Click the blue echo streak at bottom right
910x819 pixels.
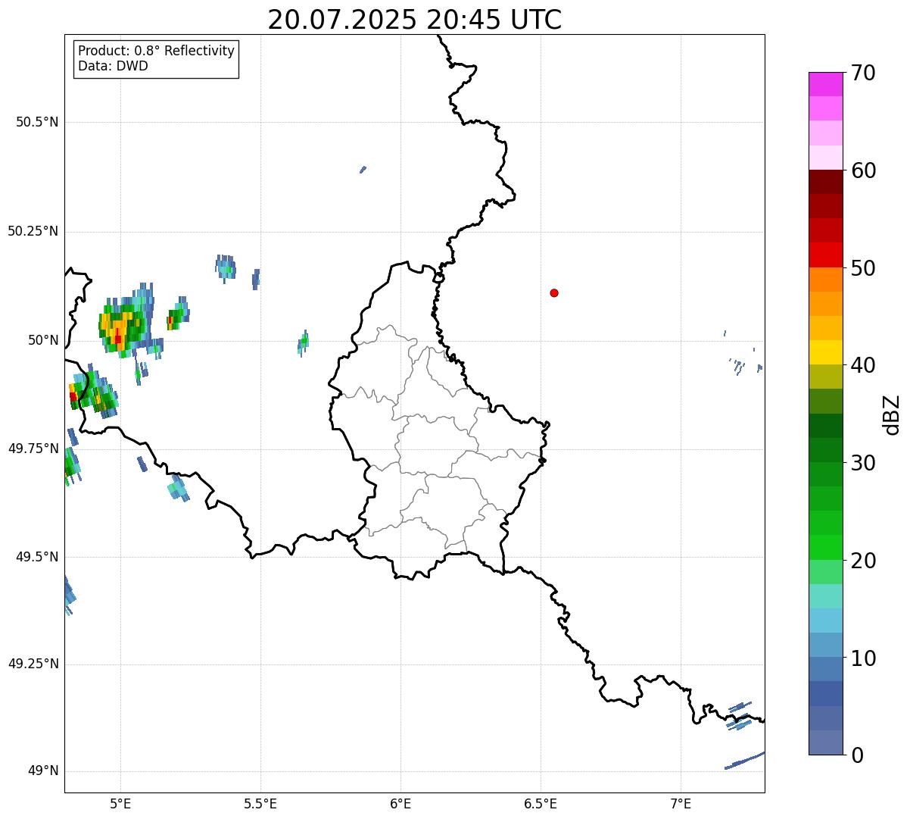point(745,760)
